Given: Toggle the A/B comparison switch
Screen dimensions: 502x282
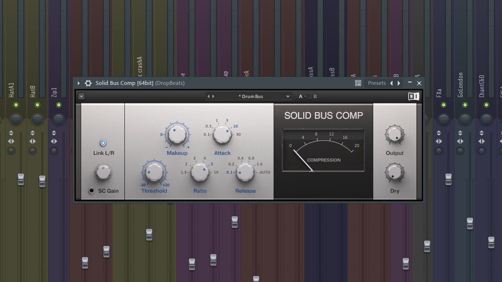Looking at the screenshot, I should pyautogui.click(x=308, y=96).
